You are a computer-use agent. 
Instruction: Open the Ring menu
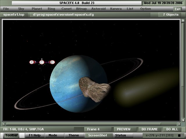click(x=51, y=9)
